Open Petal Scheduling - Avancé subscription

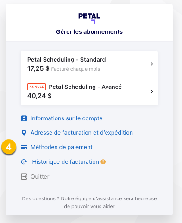[x=89, y=92]
